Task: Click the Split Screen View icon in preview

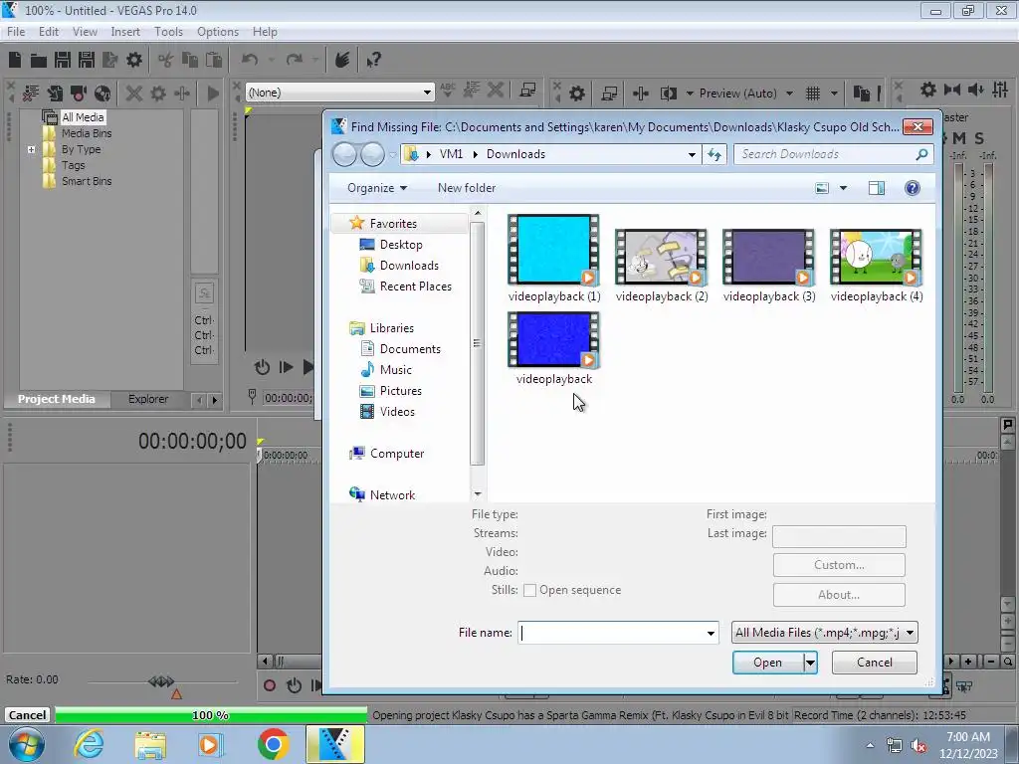Action: [668, 94]
